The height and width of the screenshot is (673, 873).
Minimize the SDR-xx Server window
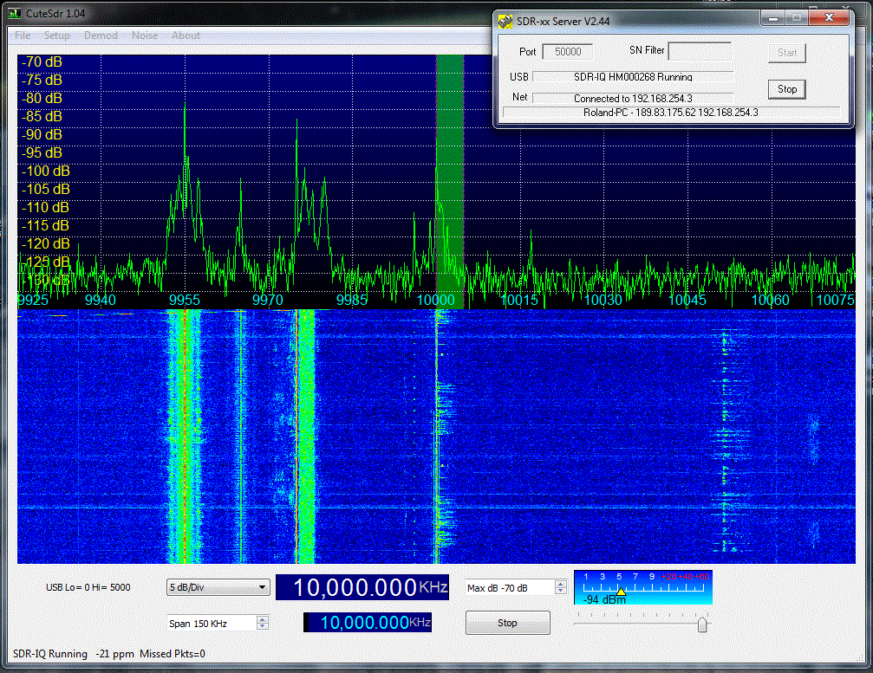772,17
